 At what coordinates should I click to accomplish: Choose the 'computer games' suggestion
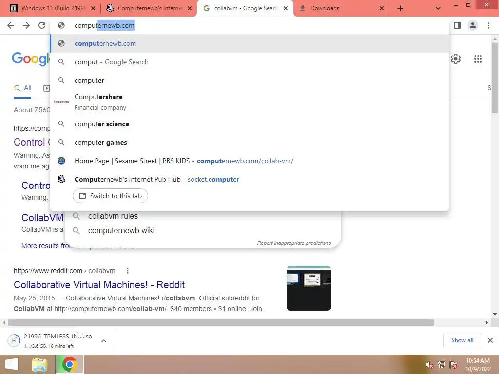click(249, 143)
